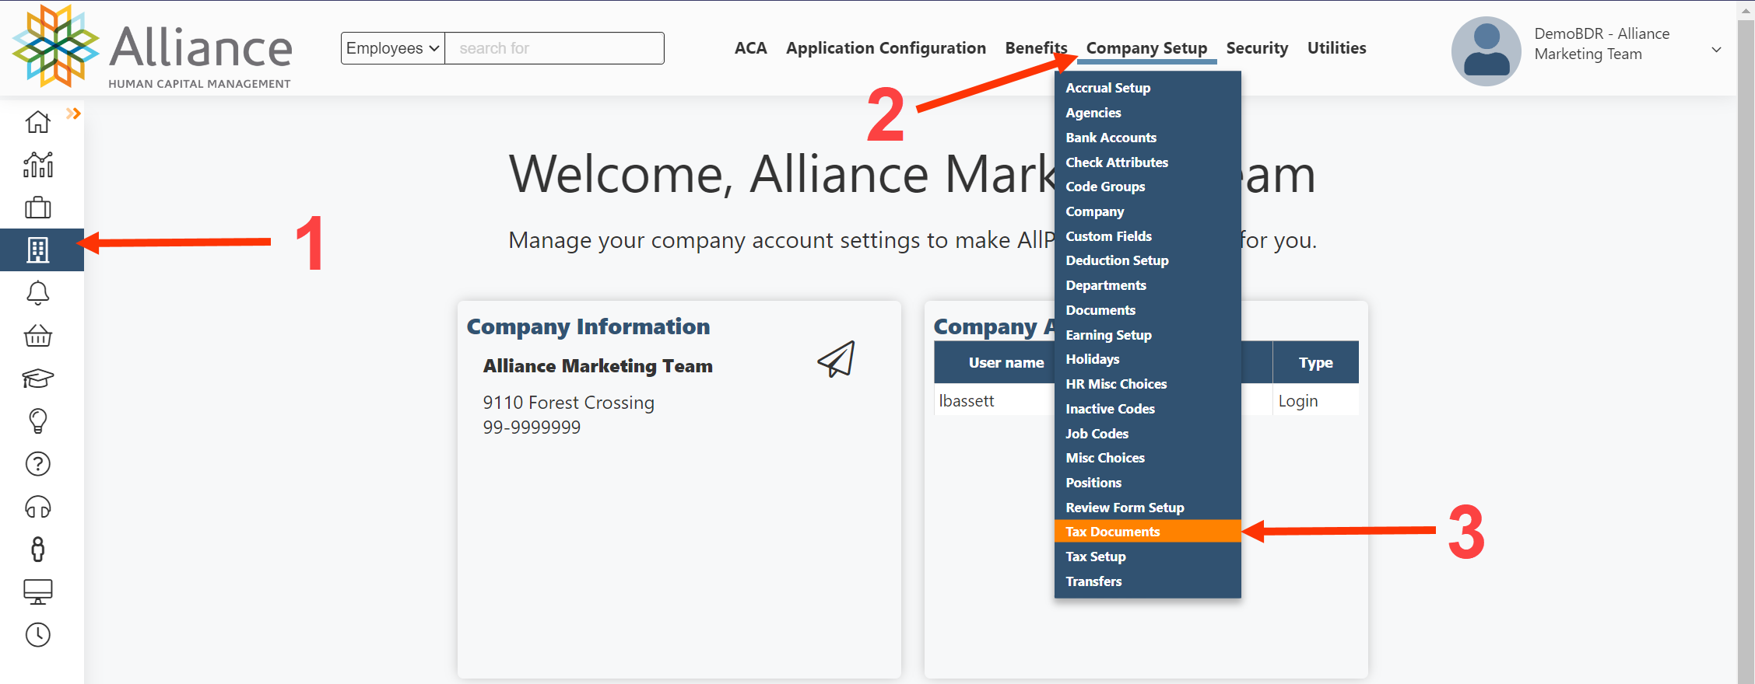Screen dimensions: 1755x684
Task: Click the paper plane icon in Company Information
Action: point(837,359)
